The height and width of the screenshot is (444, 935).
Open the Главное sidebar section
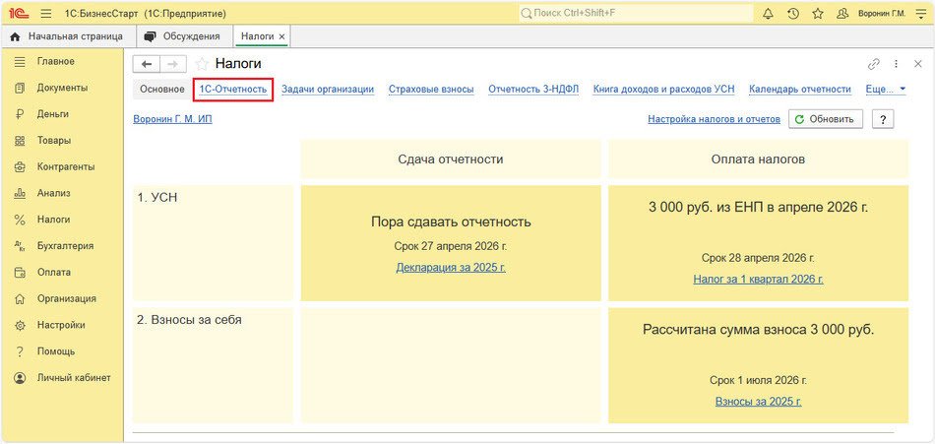55,61
